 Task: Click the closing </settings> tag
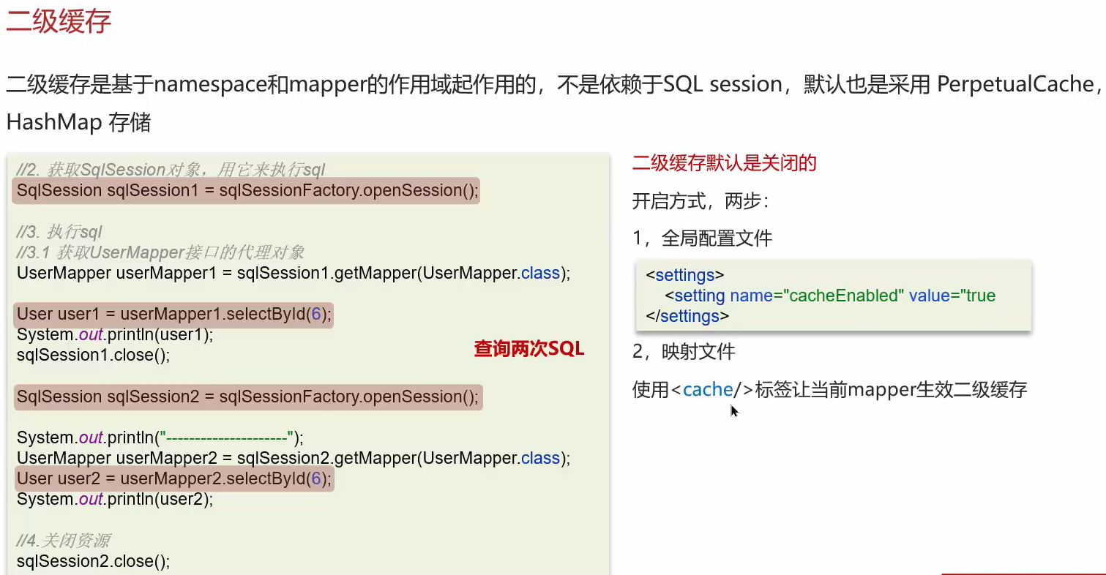tap(687, 316)
